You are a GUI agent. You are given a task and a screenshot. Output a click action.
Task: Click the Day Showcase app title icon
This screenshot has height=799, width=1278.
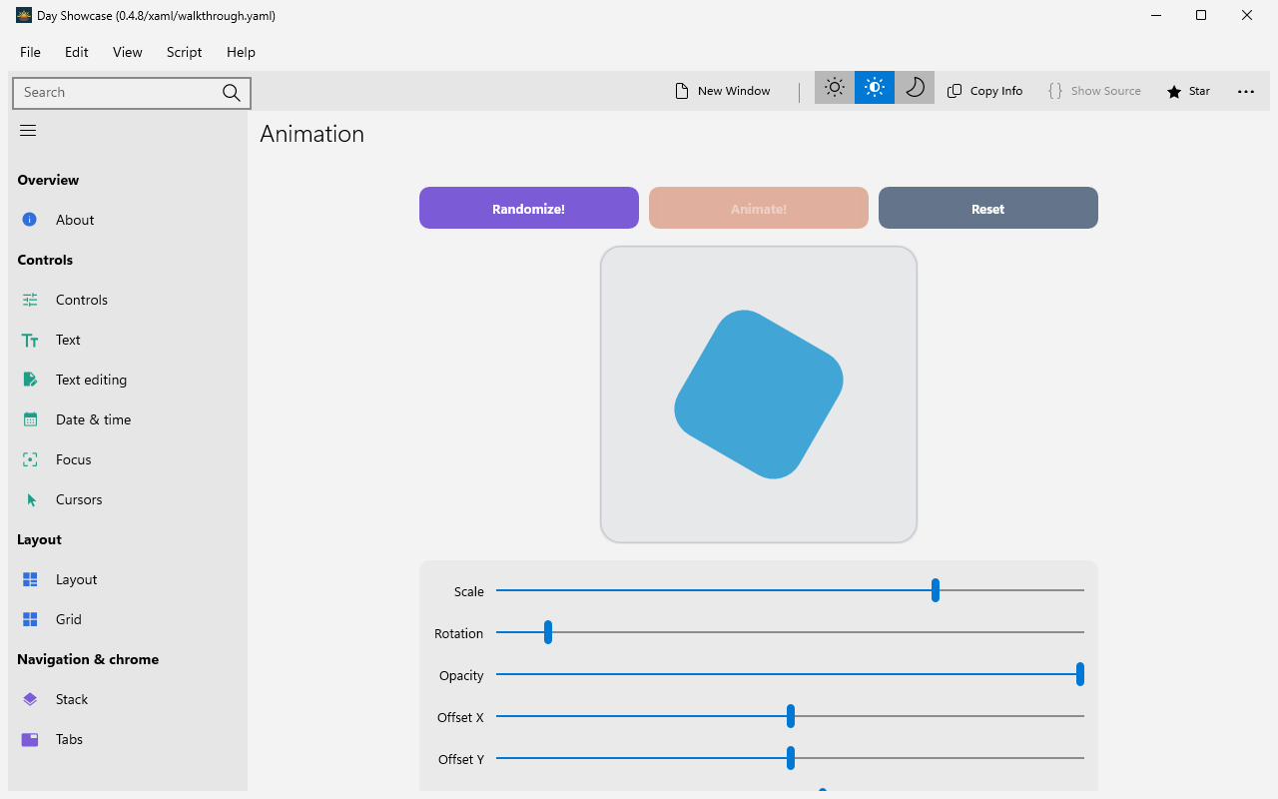(24, 15)
